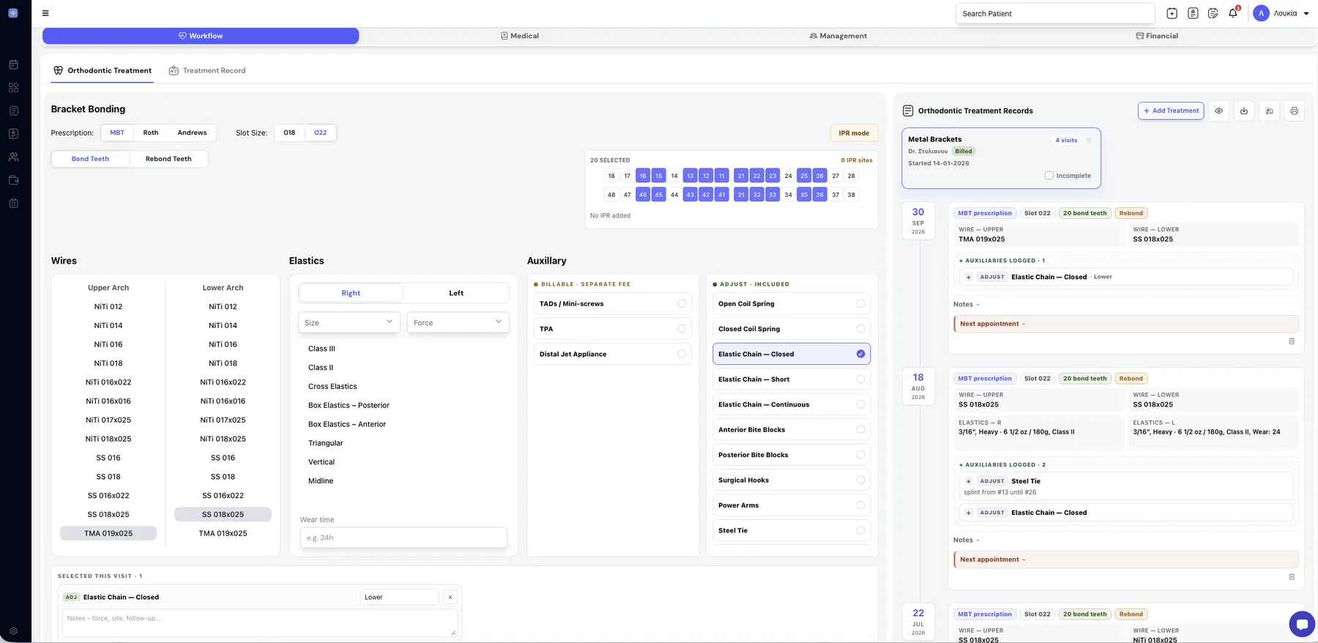The height and width of the screenshot is (643, 1318).
Task: Open sidebar settings gear icon
Action: tap(13, 631)
